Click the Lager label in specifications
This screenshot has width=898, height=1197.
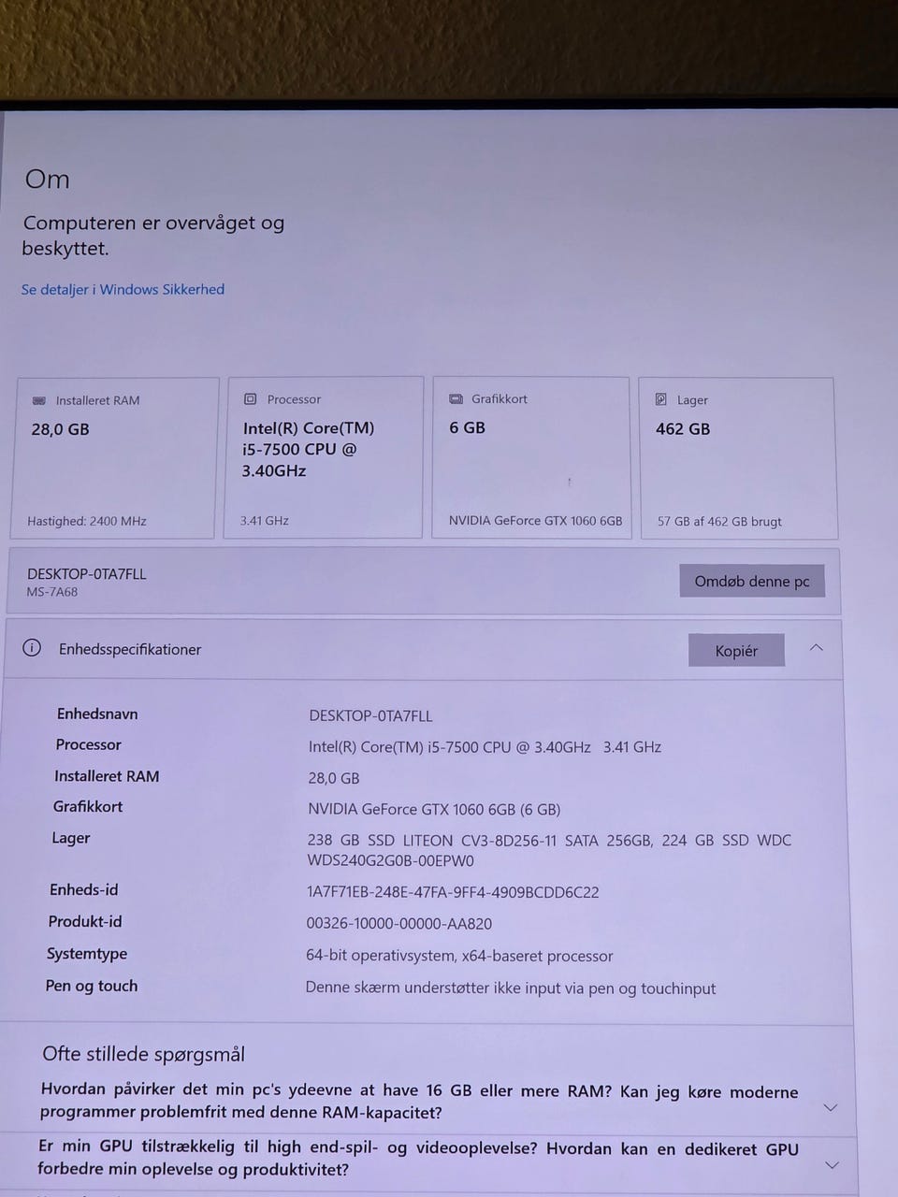coord(71,838)
